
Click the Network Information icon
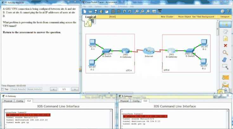click(x=223, y=11)
